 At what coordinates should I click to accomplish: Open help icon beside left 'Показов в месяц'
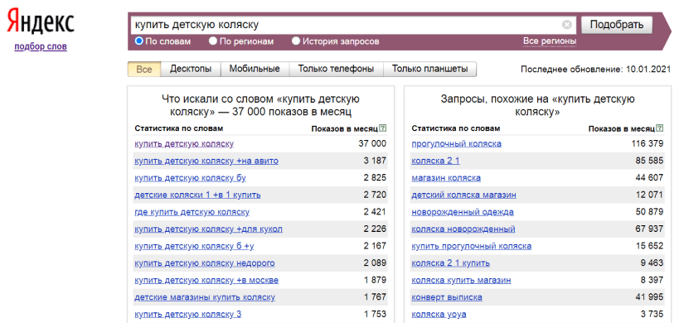tap(382, 128)
